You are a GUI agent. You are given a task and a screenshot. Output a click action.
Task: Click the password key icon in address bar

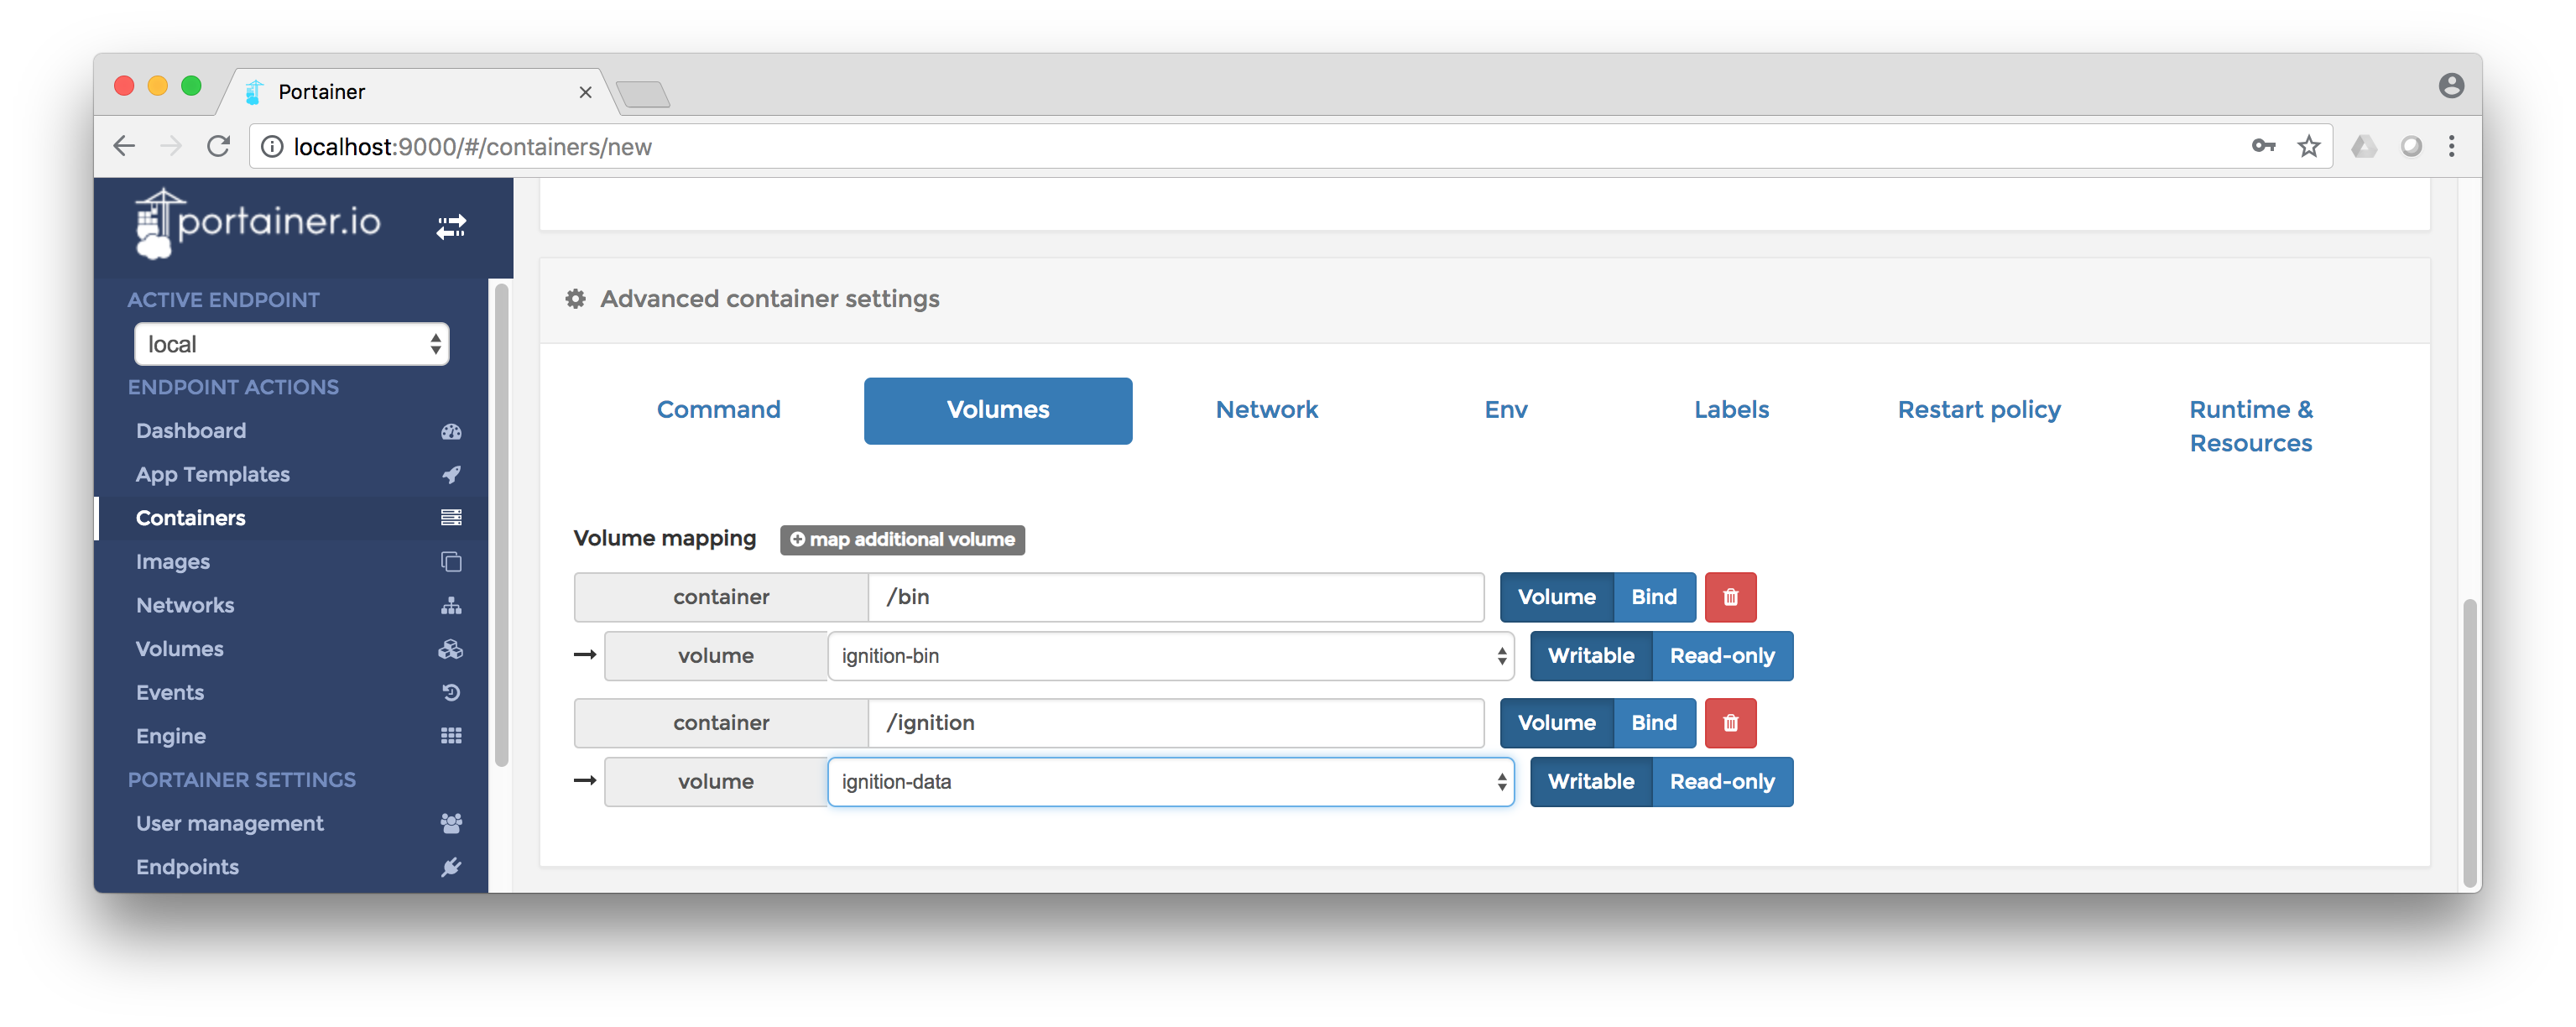2263,146
